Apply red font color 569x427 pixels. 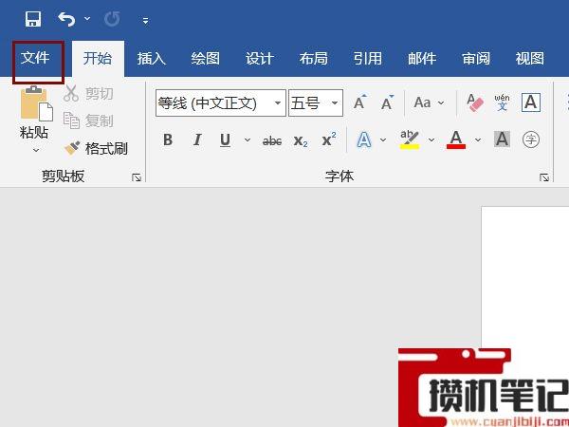(456, 139)
